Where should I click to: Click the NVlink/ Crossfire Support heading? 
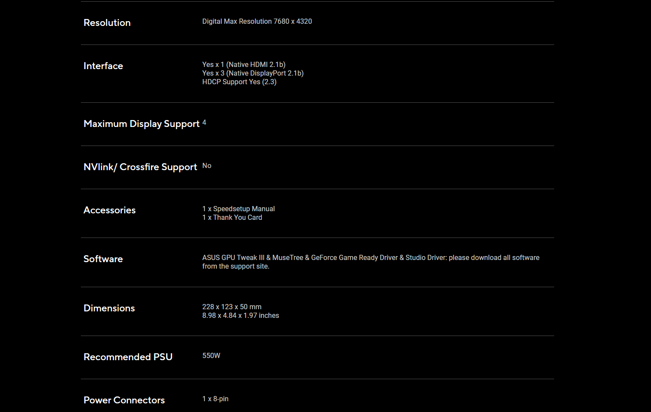[140, 167]
